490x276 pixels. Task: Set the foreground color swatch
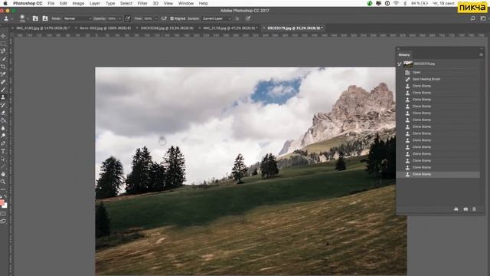(x=2, y=202)
